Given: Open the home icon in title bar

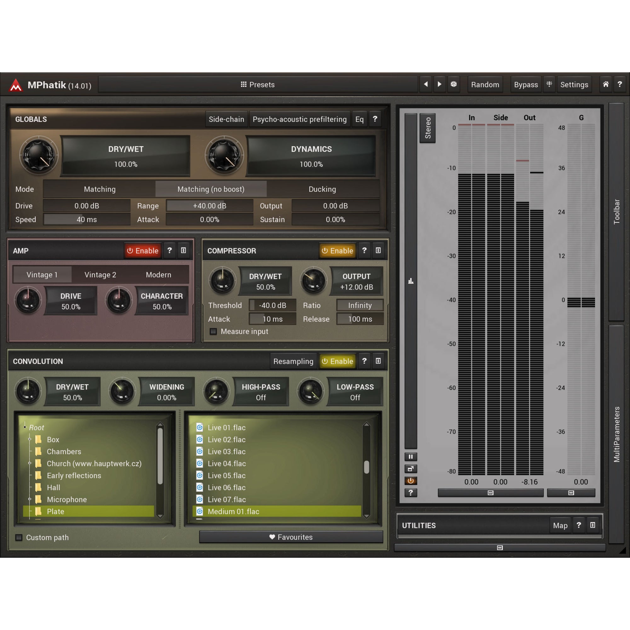Looking at the screenshot, I should (605, 84).
